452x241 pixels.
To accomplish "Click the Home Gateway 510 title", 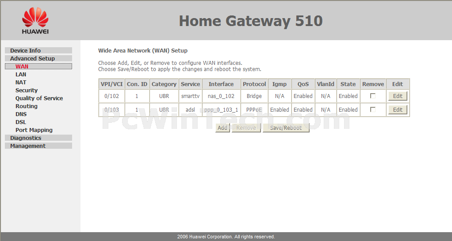I will [x=250, y=21].
